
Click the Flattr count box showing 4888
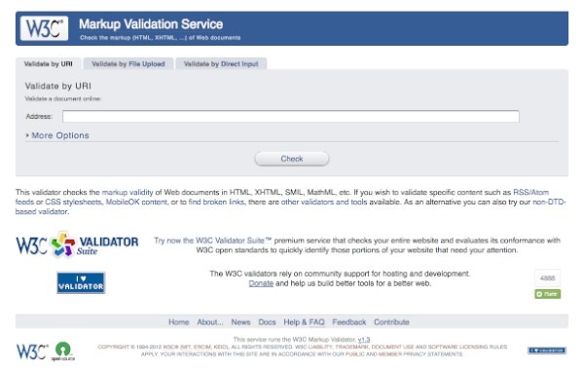click(547, 277)
